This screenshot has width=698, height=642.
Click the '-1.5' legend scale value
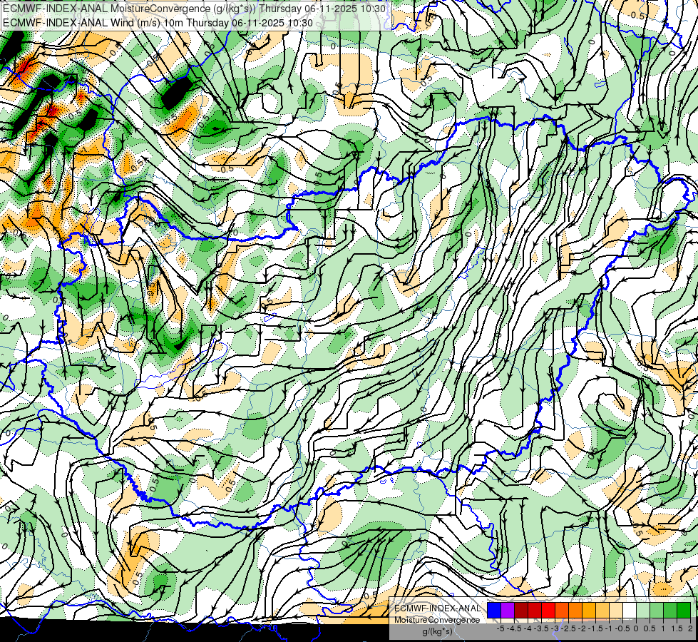pyautogui.click(x=597, y=628)
